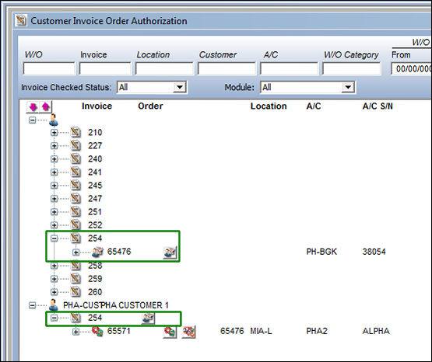Click the From date field
Screen dimensions: 432x362
(411, 68)
